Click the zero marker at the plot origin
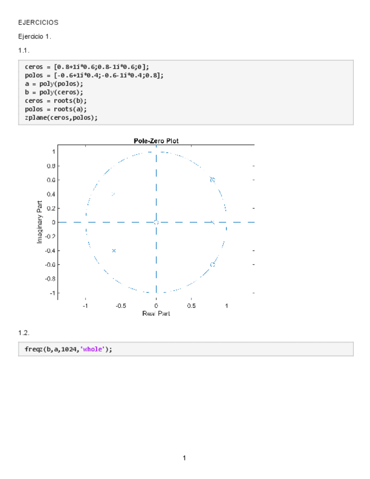The image size is (370, 479). tap(156, 222)
